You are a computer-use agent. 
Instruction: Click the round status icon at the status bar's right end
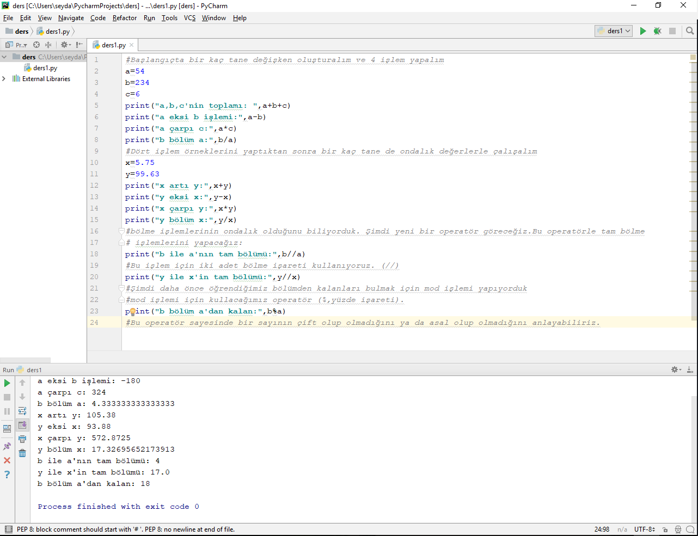point(690,529)
